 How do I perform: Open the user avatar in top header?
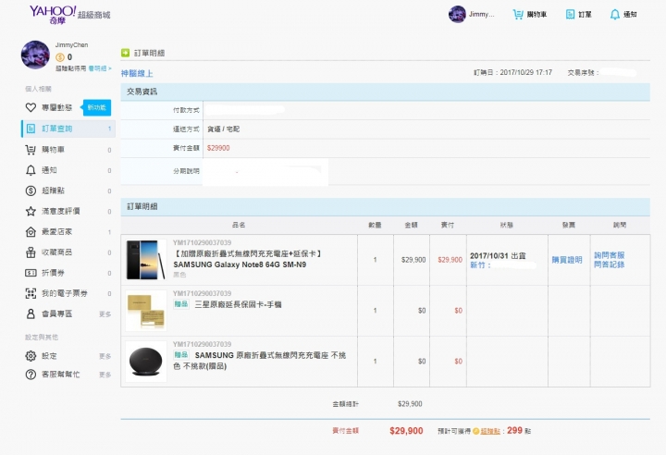pos(457,14)
